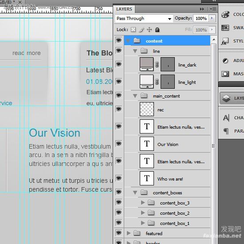Click the Layers panel scroll up arrow
Image resolution: width=244 pixels, height=244 pixels.
click(x=214, y=39)
